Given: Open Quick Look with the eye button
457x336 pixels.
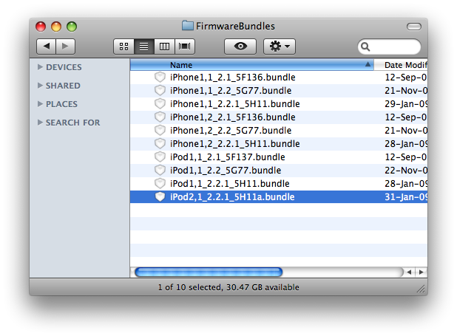Looking at the screenshot, I should [x=240, y=47].
